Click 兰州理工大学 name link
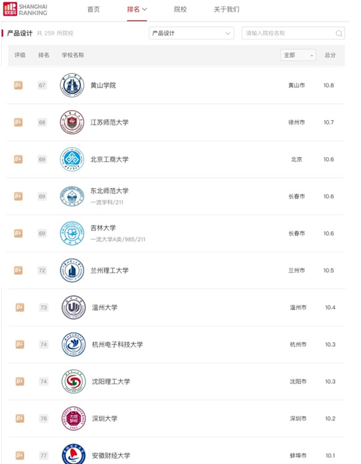The height and width of the screenshot is (464, 361). [x=109, y=270]
